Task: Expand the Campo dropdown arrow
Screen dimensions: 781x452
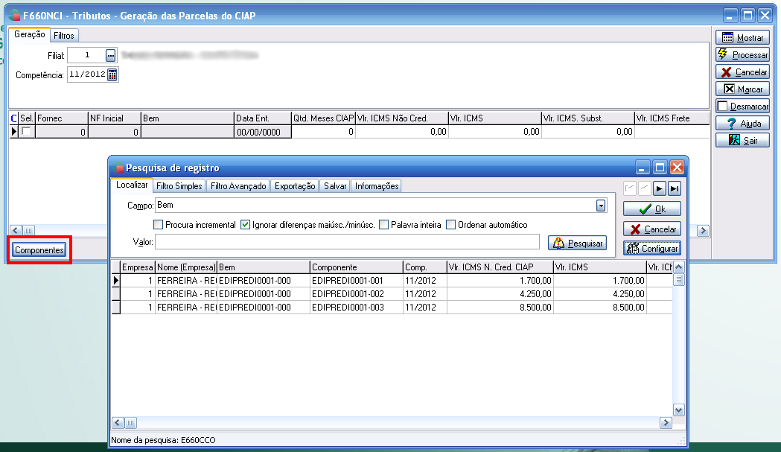Action: [x=601, y=206]
